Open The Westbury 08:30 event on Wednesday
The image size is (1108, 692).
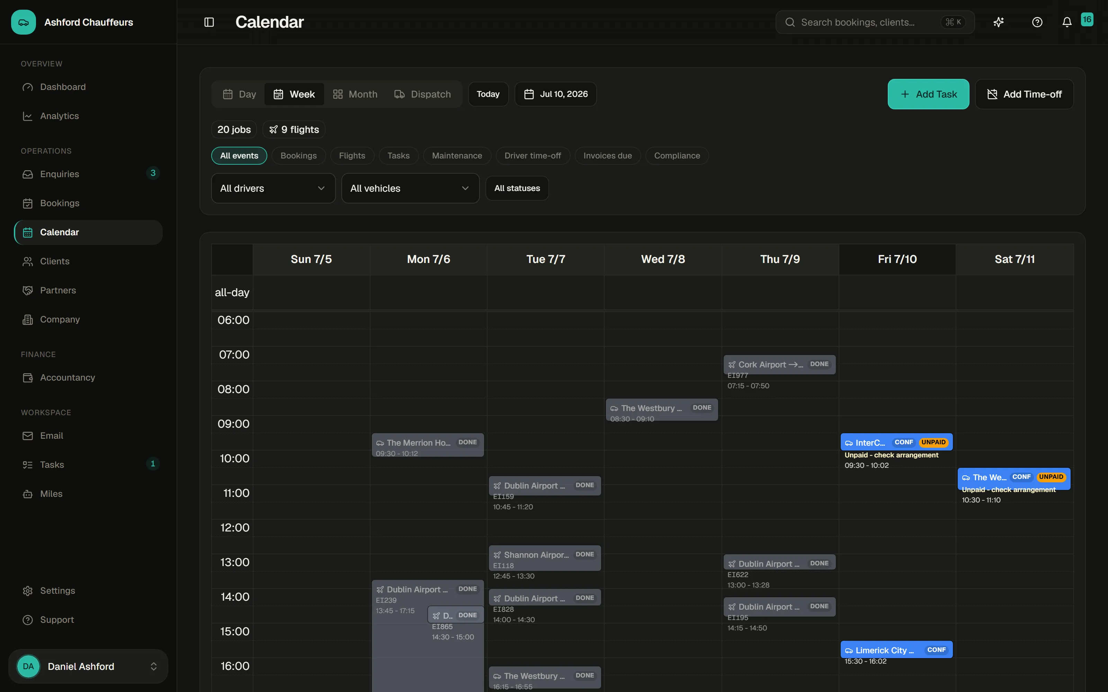point(662,410)
